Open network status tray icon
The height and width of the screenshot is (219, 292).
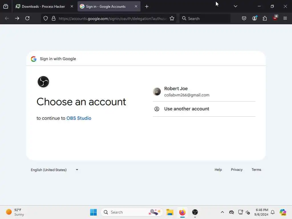pyautogui.click(x=240, y=212)
